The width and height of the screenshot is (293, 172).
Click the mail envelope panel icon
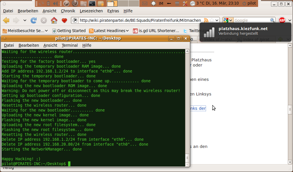pos(145,3)
